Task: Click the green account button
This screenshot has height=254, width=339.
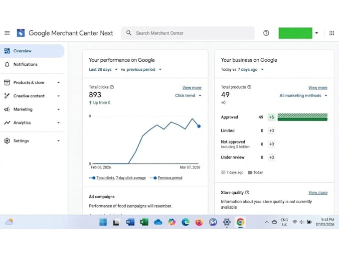Action: click(295, 33)
